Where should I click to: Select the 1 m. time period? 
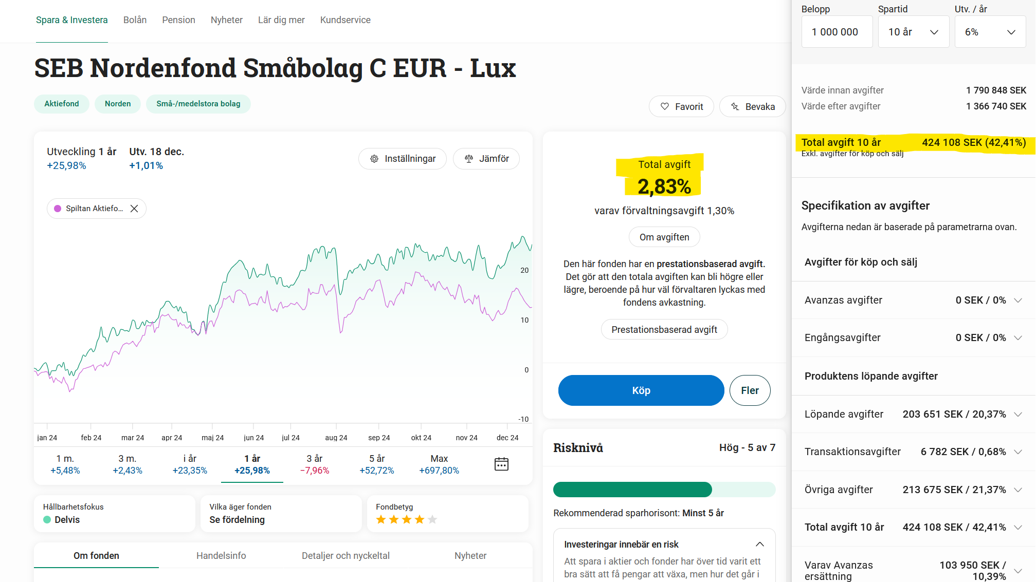[65, 464]
